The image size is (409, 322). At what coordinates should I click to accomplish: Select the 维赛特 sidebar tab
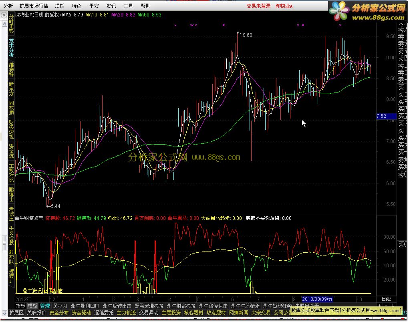click(x=11, y=69)
